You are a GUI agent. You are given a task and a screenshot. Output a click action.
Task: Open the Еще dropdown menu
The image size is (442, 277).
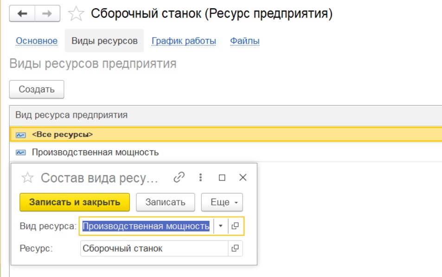tap(222, 202)
